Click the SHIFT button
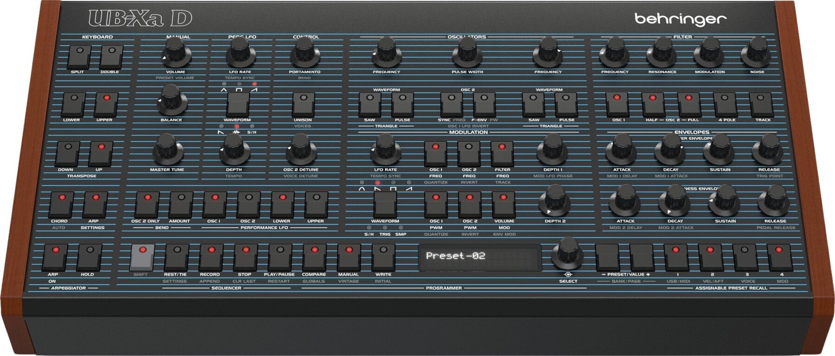835x356 pixels. [142, 257]
